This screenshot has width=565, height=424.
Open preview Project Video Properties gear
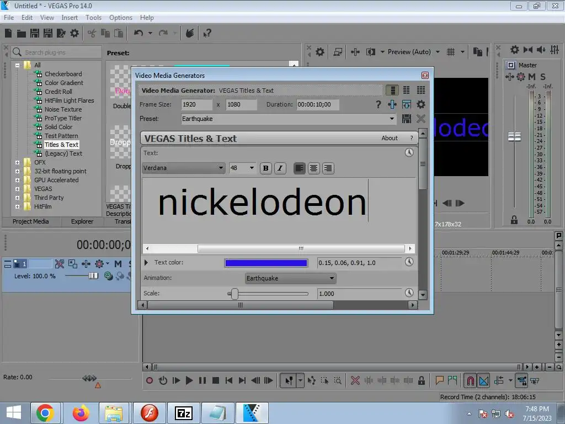tap(319, 52)
